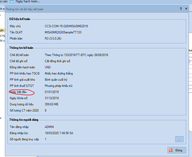Click the VND currency value
Image resolution: width=192 pixels, height=157 pixels.
pyautogui.click(x=48, y=67)
